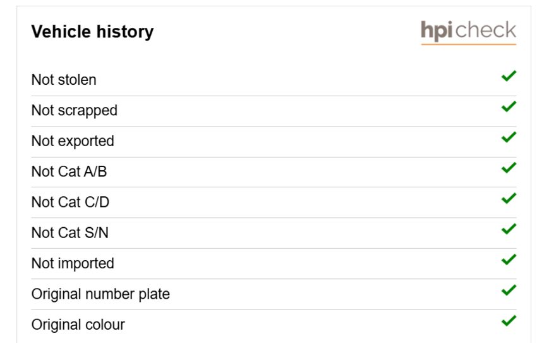
Task: Click the green checkmark beside Not Cat A/B
Action: (509, 167)
